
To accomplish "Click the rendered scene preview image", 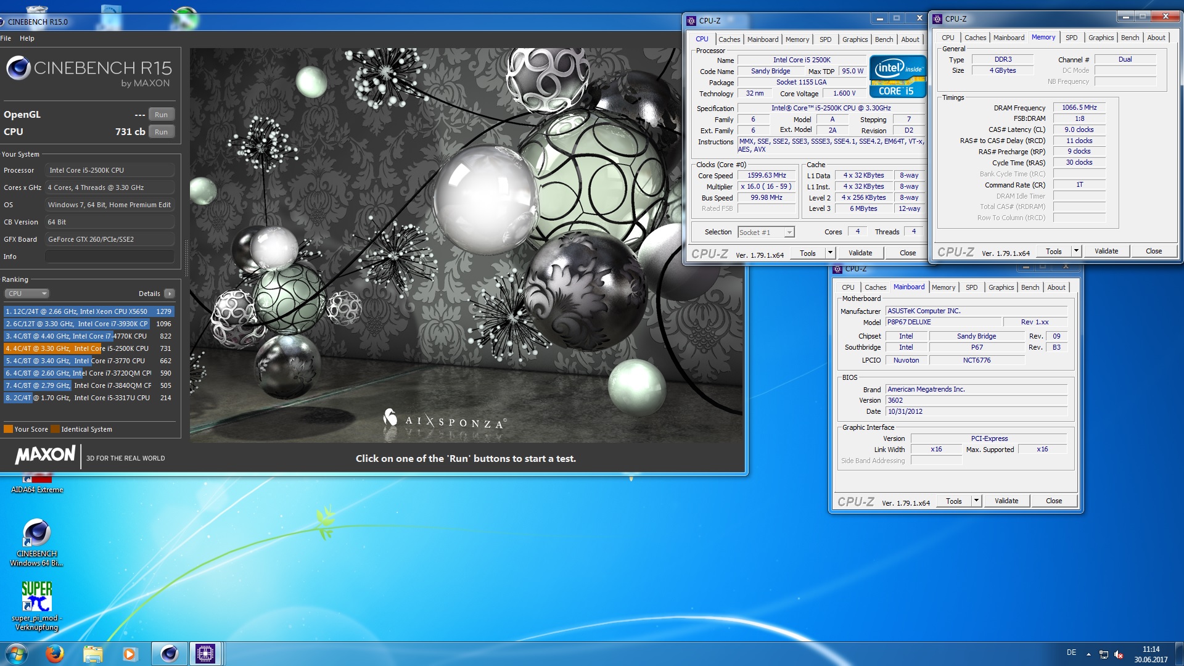I will coord(466,245).
